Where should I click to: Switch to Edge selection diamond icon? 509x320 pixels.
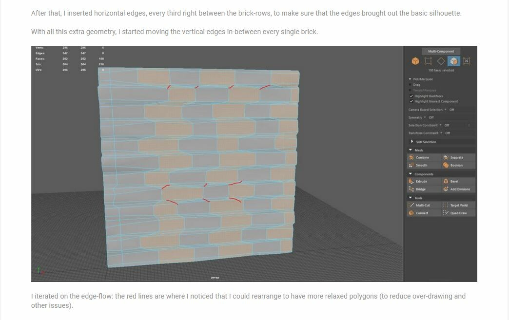[x=441, y=61]
